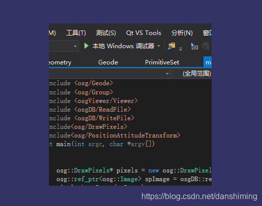This screenshot has height=206, width=262.
Task: Click the include <osg/Geode> line
Action: tap(81, 83)
